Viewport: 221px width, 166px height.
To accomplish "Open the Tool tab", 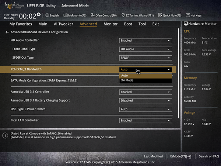I will click(x=142, y=24).
